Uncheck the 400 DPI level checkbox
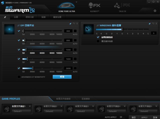 (x=19, y=31)
